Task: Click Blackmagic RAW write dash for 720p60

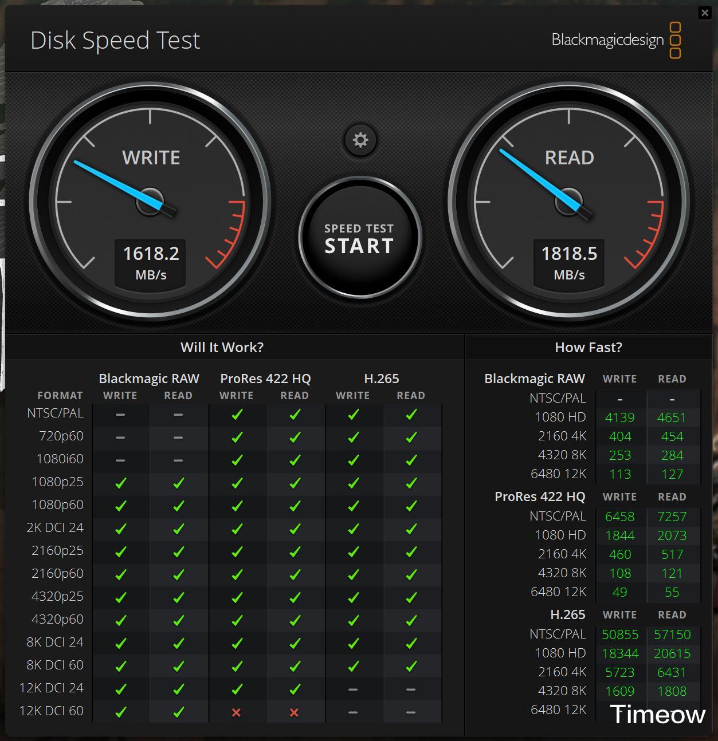Action: click(120, 437)
